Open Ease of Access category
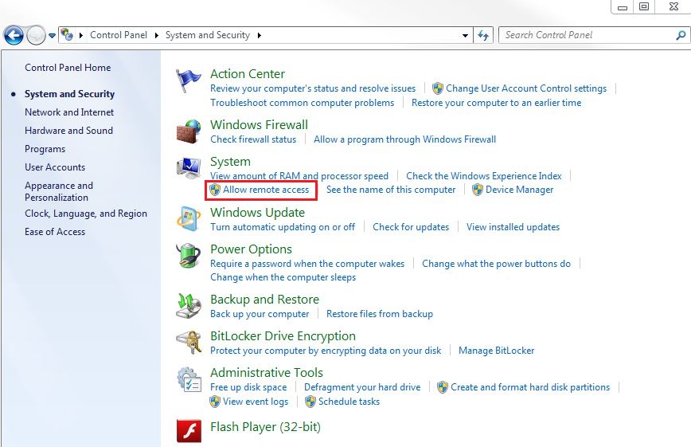The width and height of the screenshot is (691, 447). (x=55, y=232)
